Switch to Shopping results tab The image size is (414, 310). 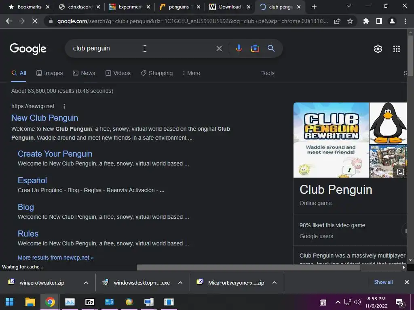click(157, 73)
